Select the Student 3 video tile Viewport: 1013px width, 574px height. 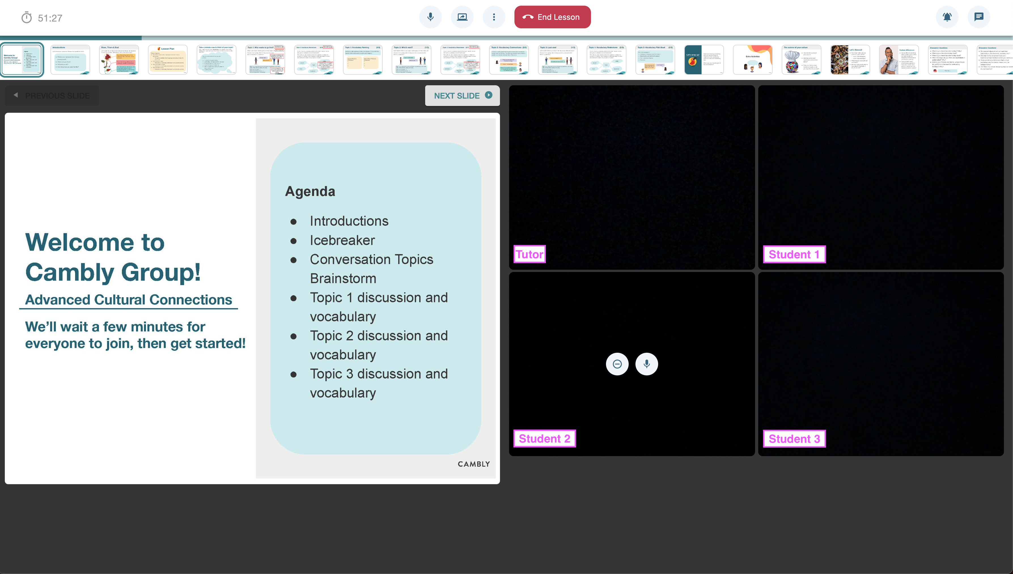[x=881, y=364]
